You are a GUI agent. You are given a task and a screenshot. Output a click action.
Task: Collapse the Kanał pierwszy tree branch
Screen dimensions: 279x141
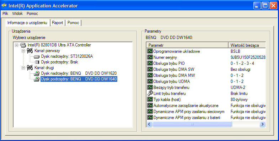[x=23, y=51]
